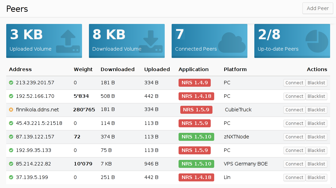The image size is (336, 188).
Task: Connect to peer 87.139.122.157
Action: click(294, 137)
